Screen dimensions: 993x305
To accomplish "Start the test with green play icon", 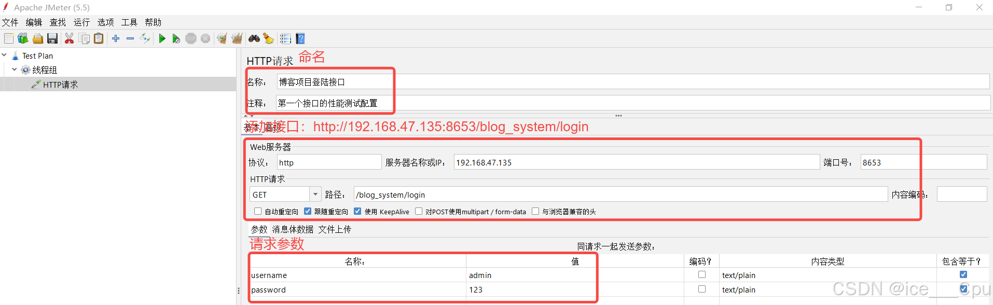I will pyautogui.click(x=162, y=38).
